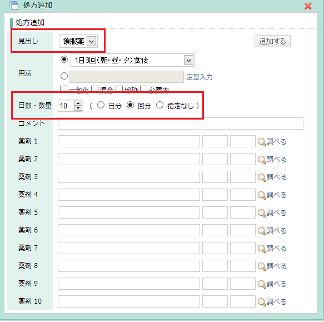
Task: Select magnifier icon for 薬剤 9
Action: [x=262, y=284]
